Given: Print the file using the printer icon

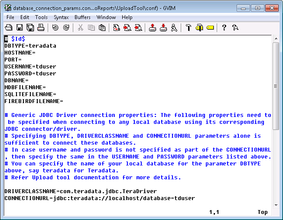Looking at the screenshot, I should [x=41, y=28].
